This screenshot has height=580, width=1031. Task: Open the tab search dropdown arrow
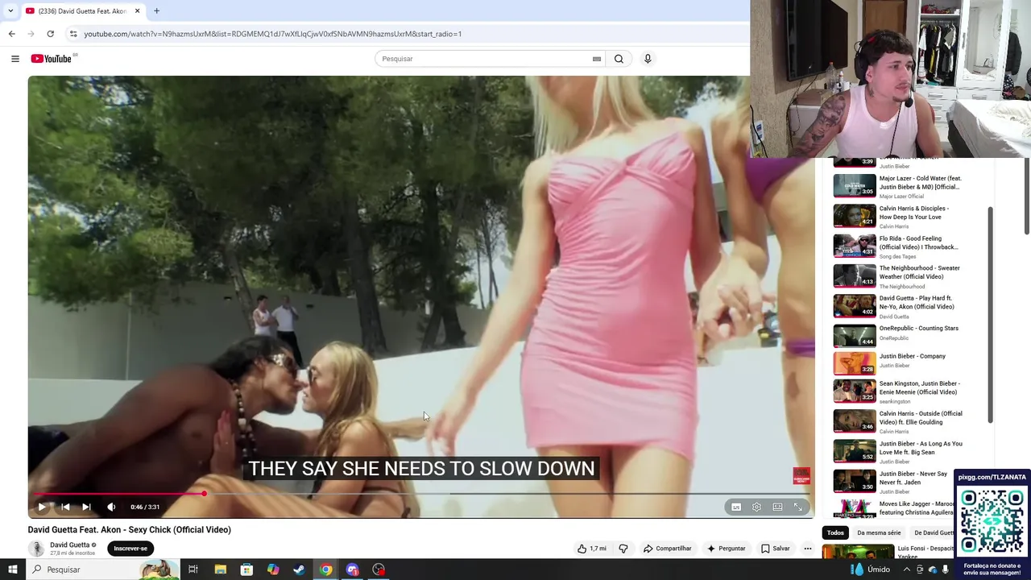click(x=10, y=10)
